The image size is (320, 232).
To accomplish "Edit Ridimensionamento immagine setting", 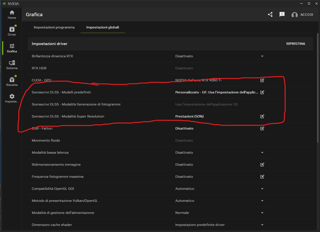I will 262,165.
